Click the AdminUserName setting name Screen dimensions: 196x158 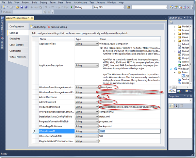coord(48,97)
